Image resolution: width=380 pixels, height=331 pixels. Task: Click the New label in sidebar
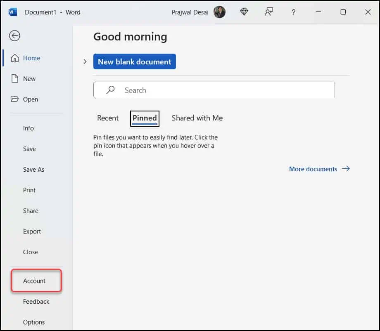pyautogui.click(x=29, y=79)
